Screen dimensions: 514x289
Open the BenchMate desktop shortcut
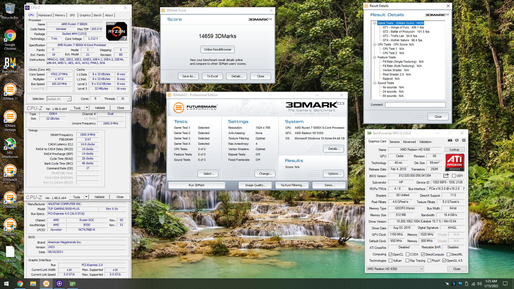pos(10,65)
